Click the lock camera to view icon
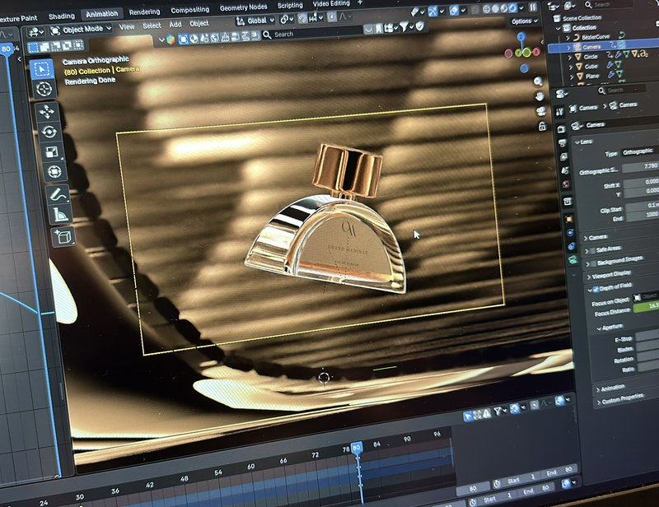Image resolution: width=659 pixels, height=507 pixels. pos(542,126)
